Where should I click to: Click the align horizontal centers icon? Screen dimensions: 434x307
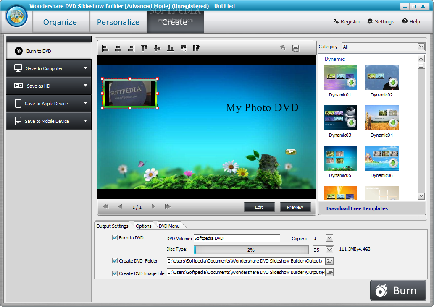pyautogui.click(x=118, y=48)
